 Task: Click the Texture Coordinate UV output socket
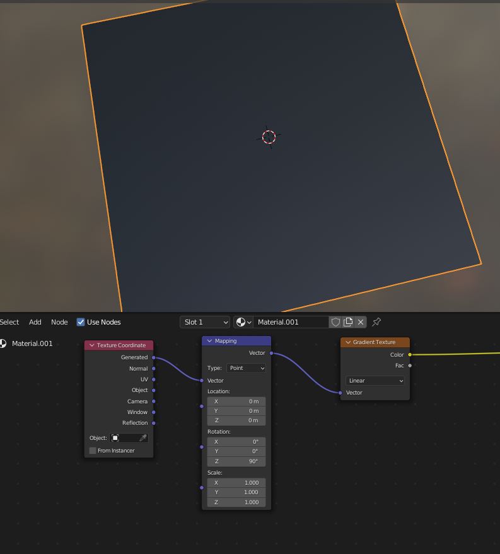click(154, 379)
